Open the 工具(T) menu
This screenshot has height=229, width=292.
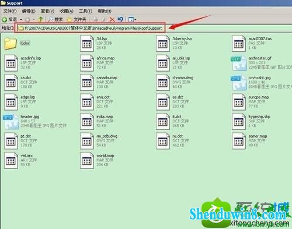click(85, 11)
